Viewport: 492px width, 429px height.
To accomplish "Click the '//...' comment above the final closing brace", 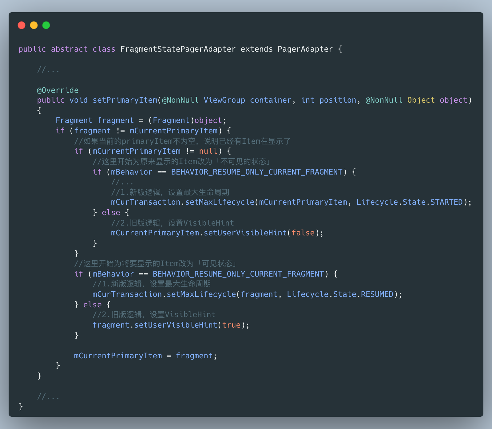I will point(48,397).
